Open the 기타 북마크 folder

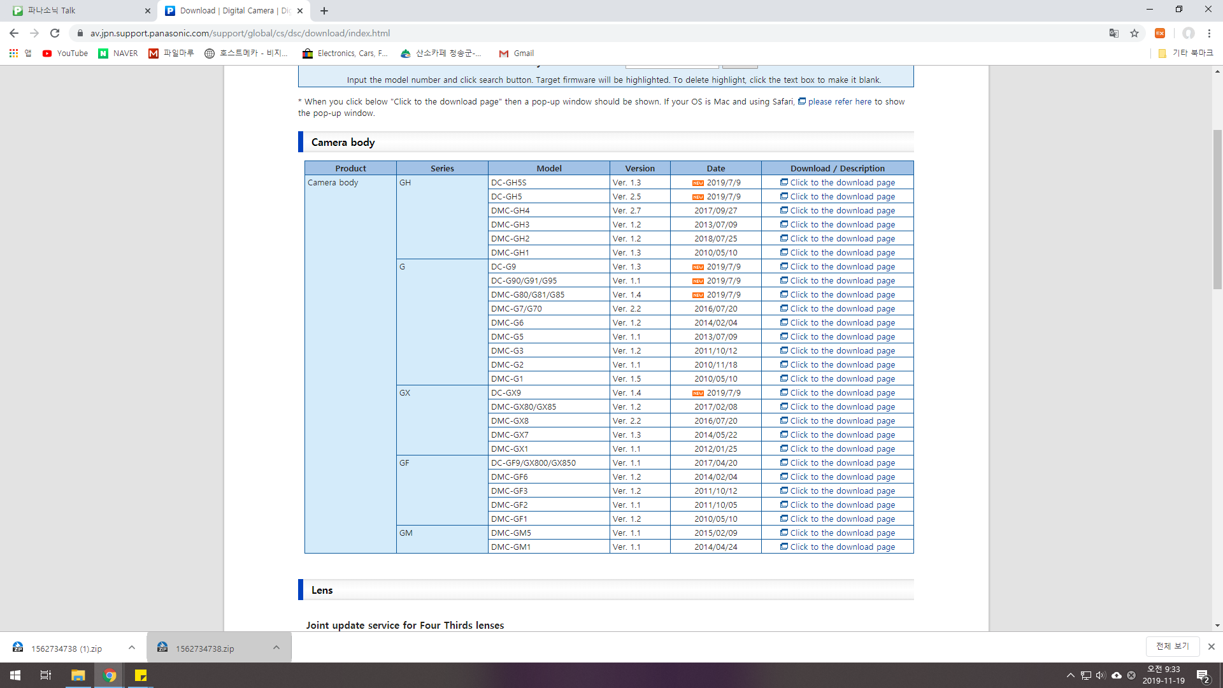click(1185, 54)
